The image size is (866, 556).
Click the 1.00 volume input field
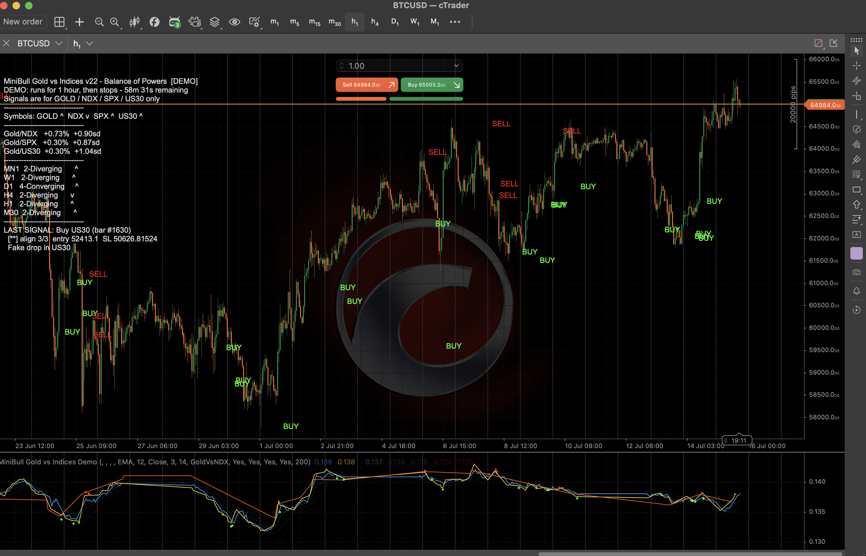point(399,66)
